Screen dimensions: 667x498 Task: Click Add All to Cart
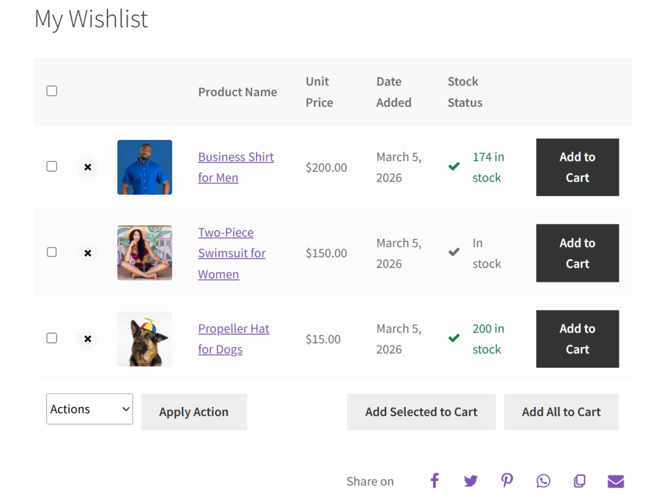click(561, 411)
